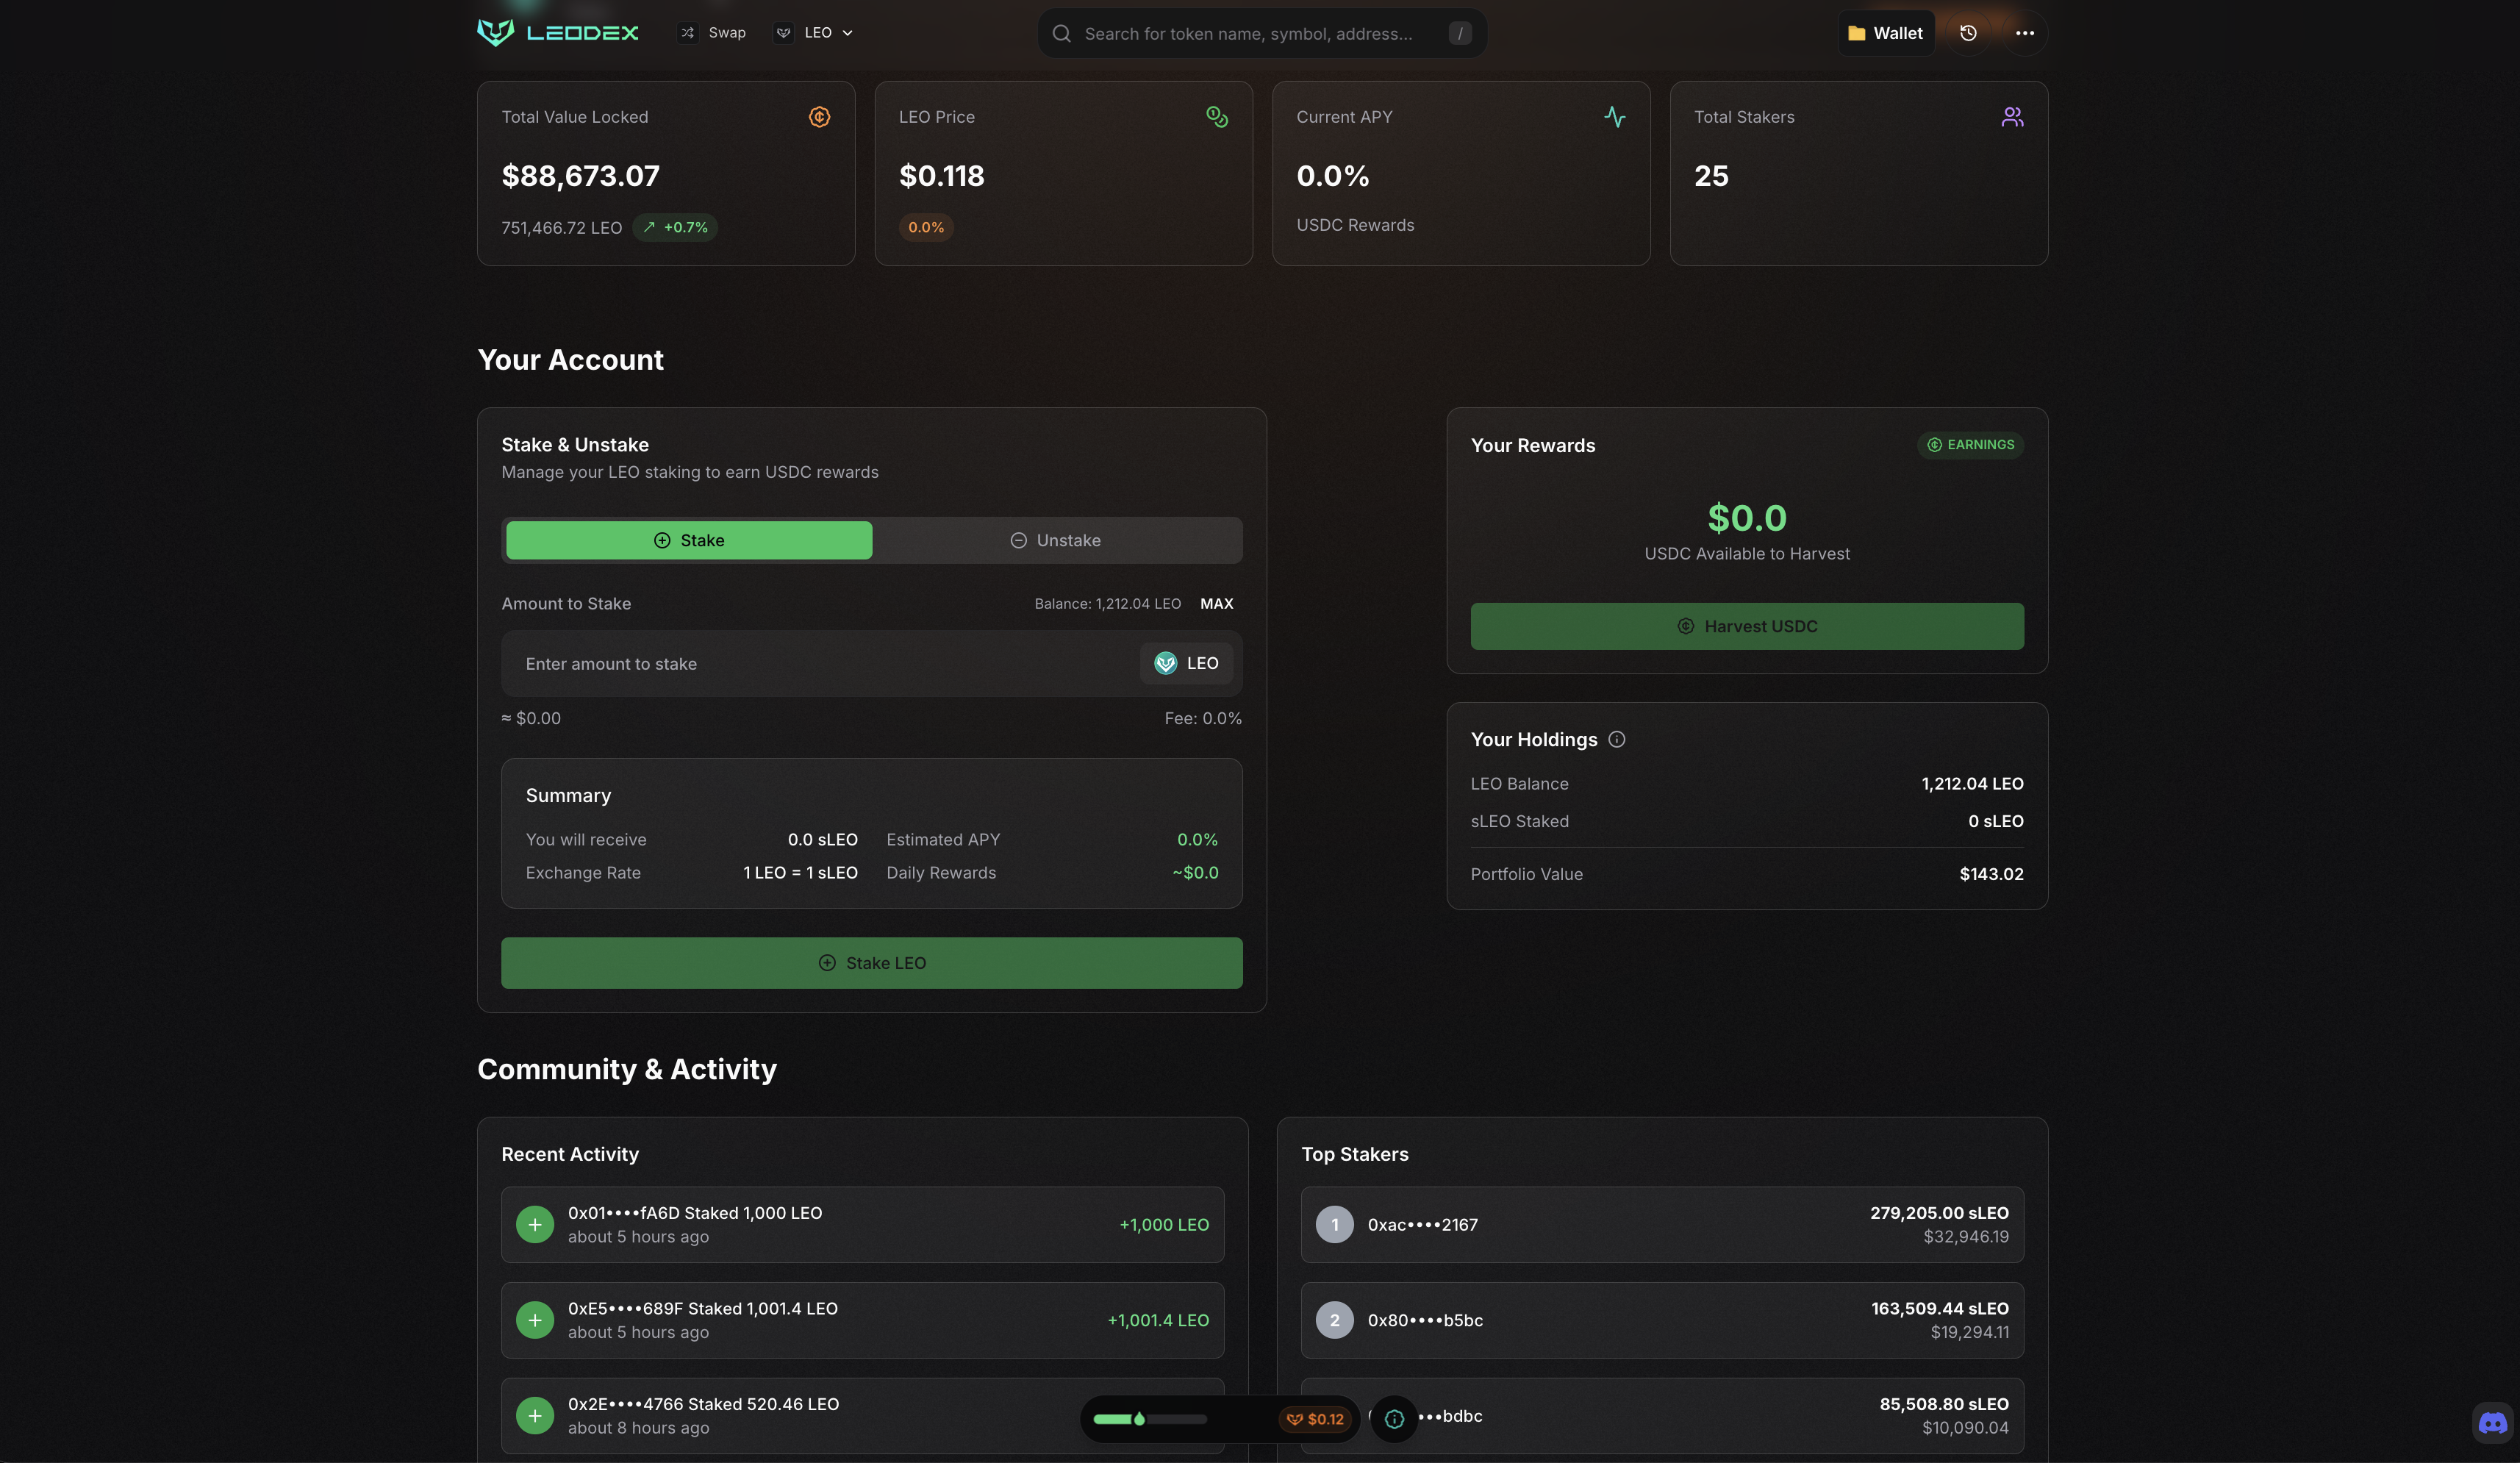The image size is (2520, 1463).
Task: Click the Stake LEO button
Action: coord(871,963)
